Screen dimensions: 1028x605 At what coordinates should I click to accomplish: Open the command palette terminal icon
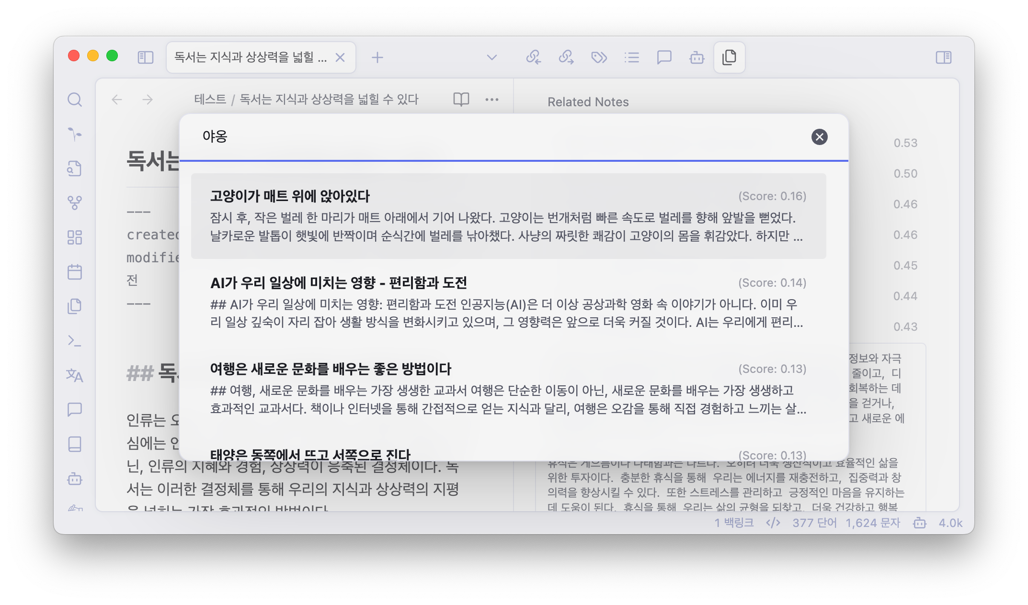coord(75,341)
